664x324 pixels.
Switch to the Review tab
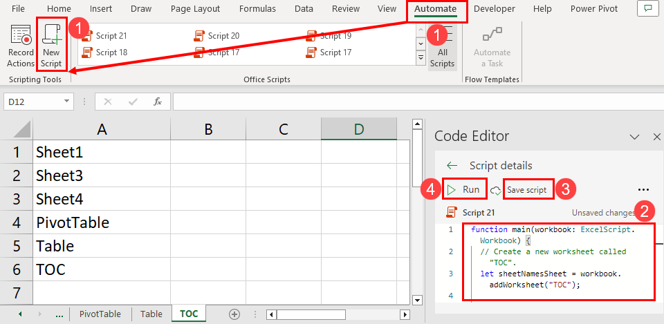tap(347, 9)
